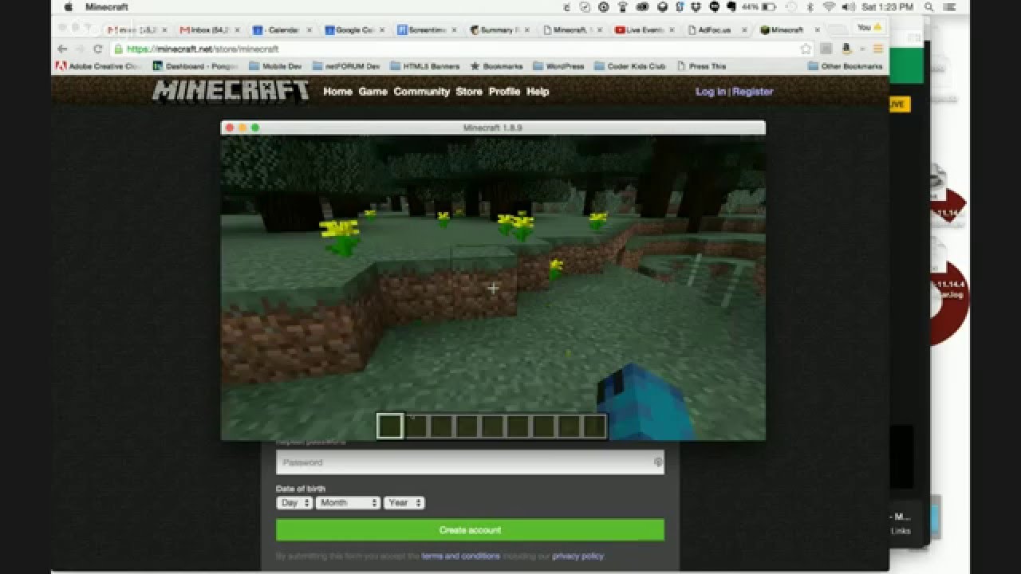
Task: Click the Minecraft 1.8.9 window title bar
Action: coord(493,128)
